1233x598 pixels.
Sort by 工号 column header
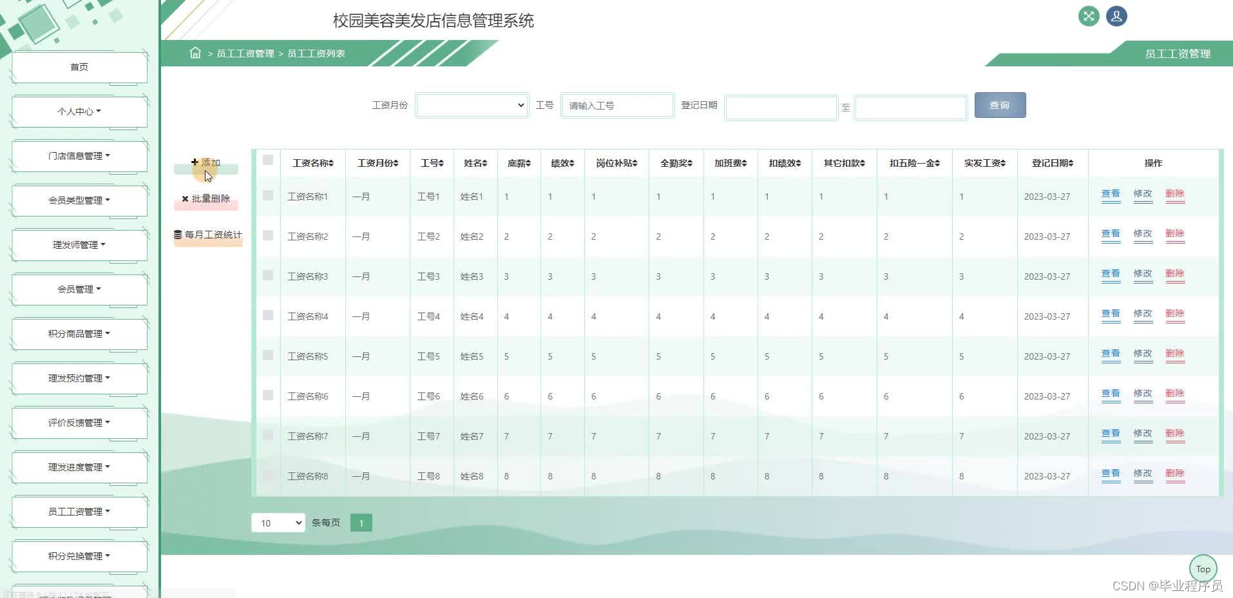pos(432,164)
